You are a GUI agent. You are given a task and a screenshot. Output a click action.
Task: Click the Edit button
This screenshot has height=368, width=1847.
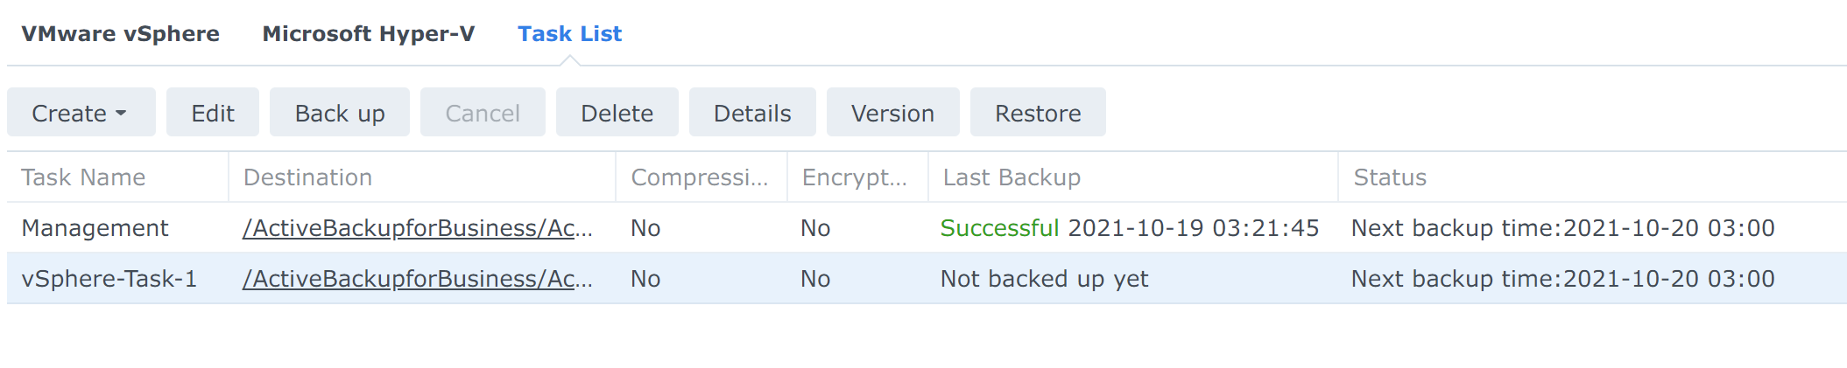[213, 113]
